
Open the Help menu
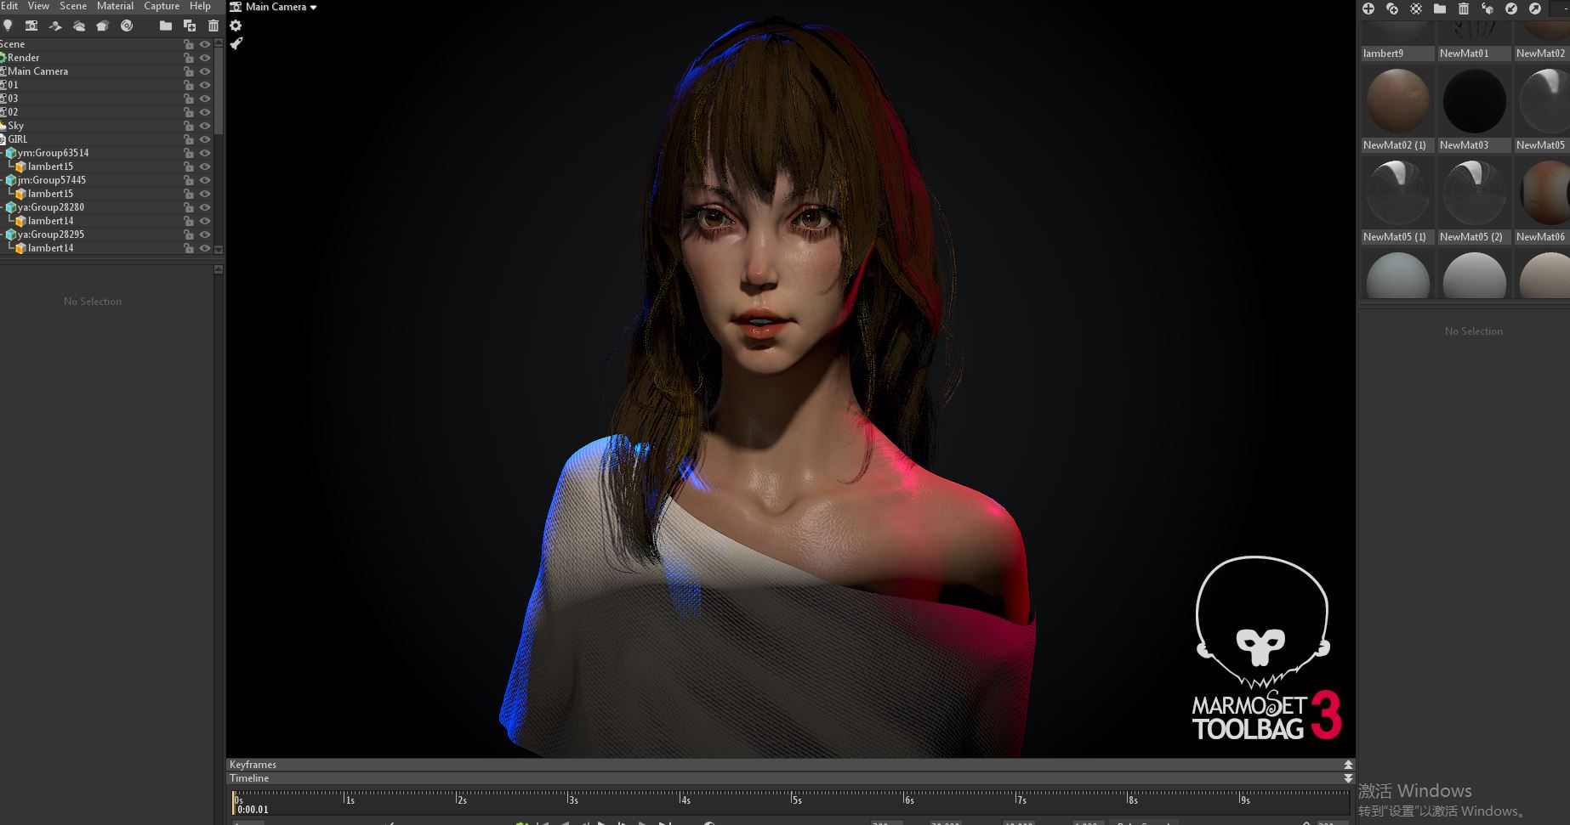coord(200,6)
